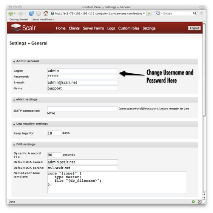This screenshot has width=213, height=213.
Task: Collapse the Admin account section
Action: pyautogui.click(x=14, y=62)
